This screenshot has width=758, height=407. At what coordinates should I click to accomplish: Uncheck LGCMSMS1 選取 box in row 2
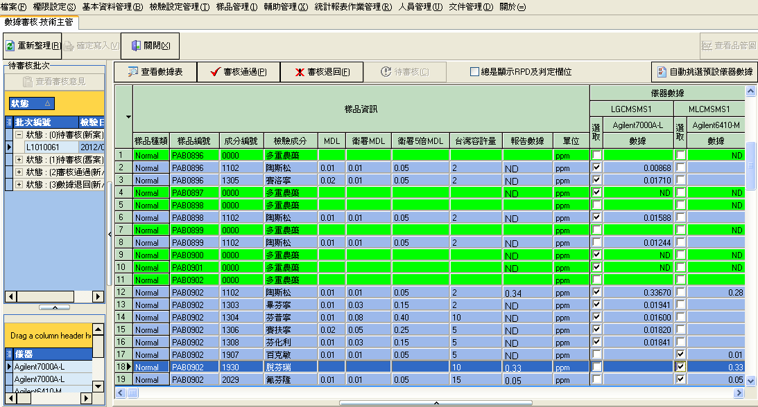pyautogui.click(x=596, y=168)
